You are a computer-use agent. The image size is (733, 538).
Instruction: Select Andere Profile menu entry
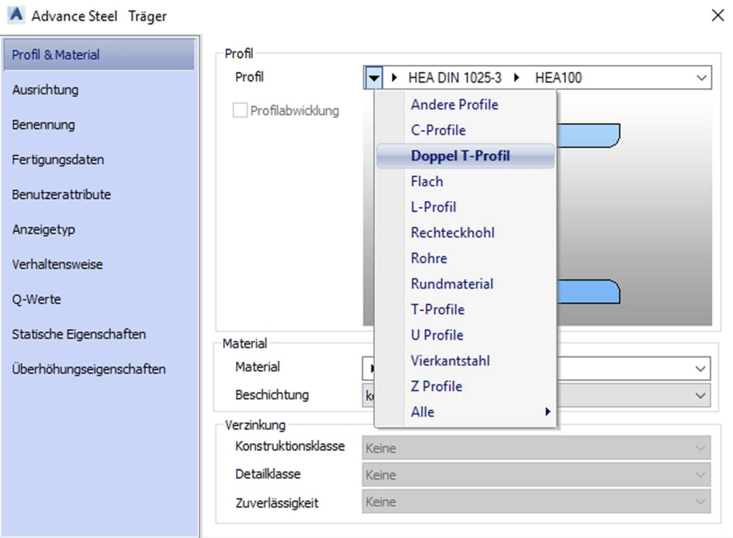[x=454, y=105]
